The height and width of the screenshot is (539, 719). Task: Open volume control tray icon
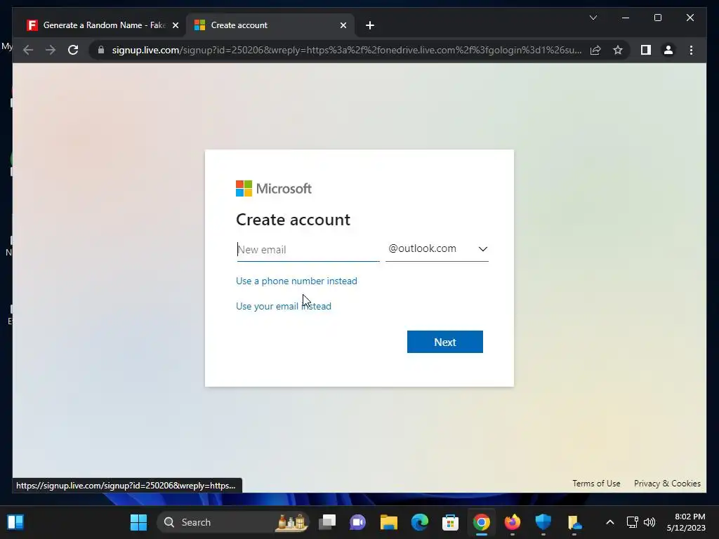pyautogui.click(x=649, y=522)
